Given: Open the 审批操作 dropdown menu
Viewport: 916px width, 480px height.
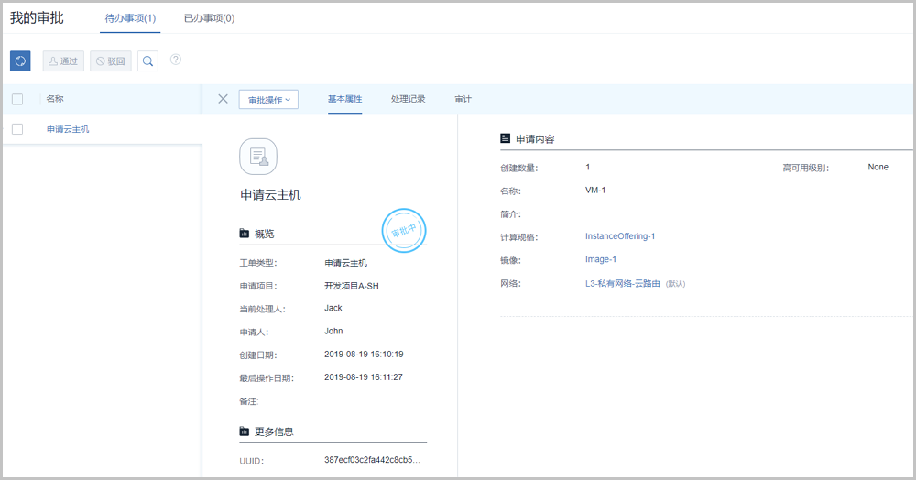Looking at the screenshot, I should click(268, 99).
